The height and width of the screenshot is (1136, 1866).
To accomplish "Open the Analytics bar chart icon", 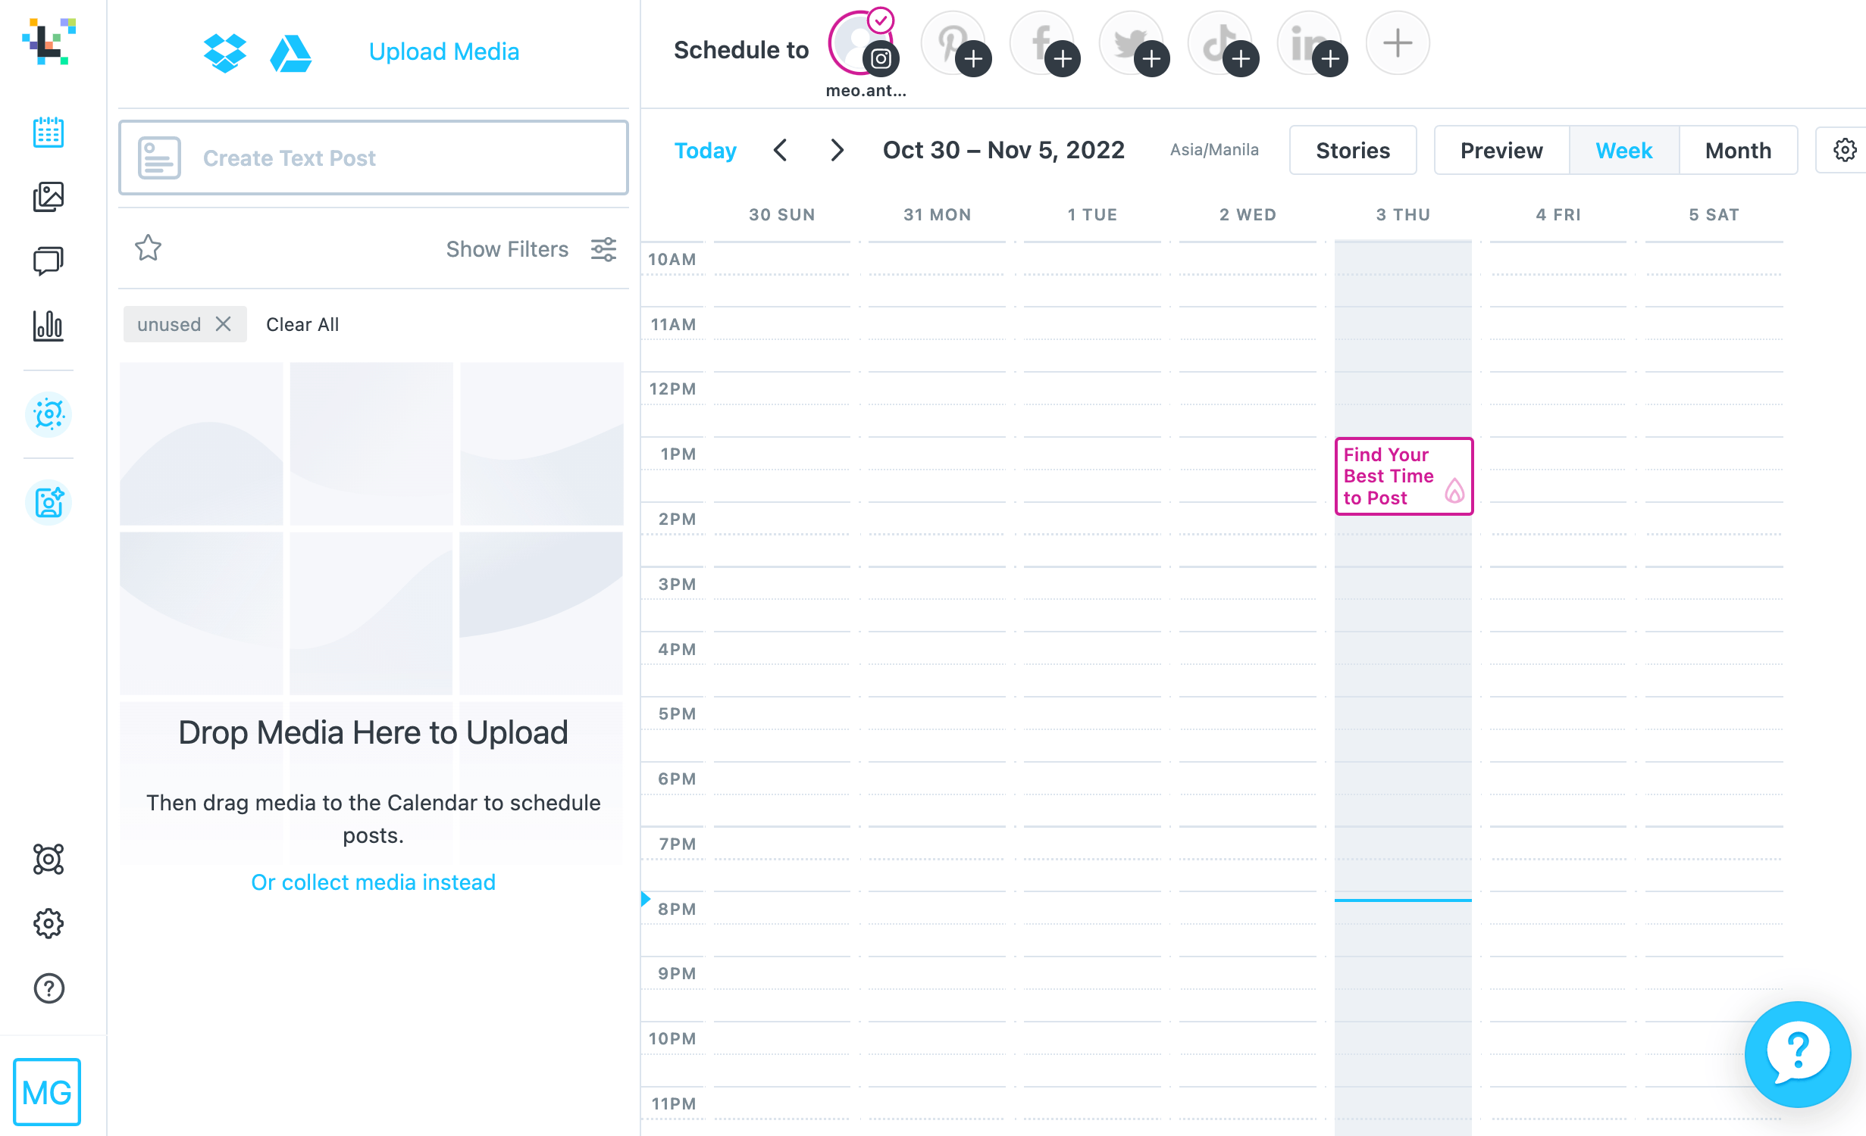I will coord(49,326).
